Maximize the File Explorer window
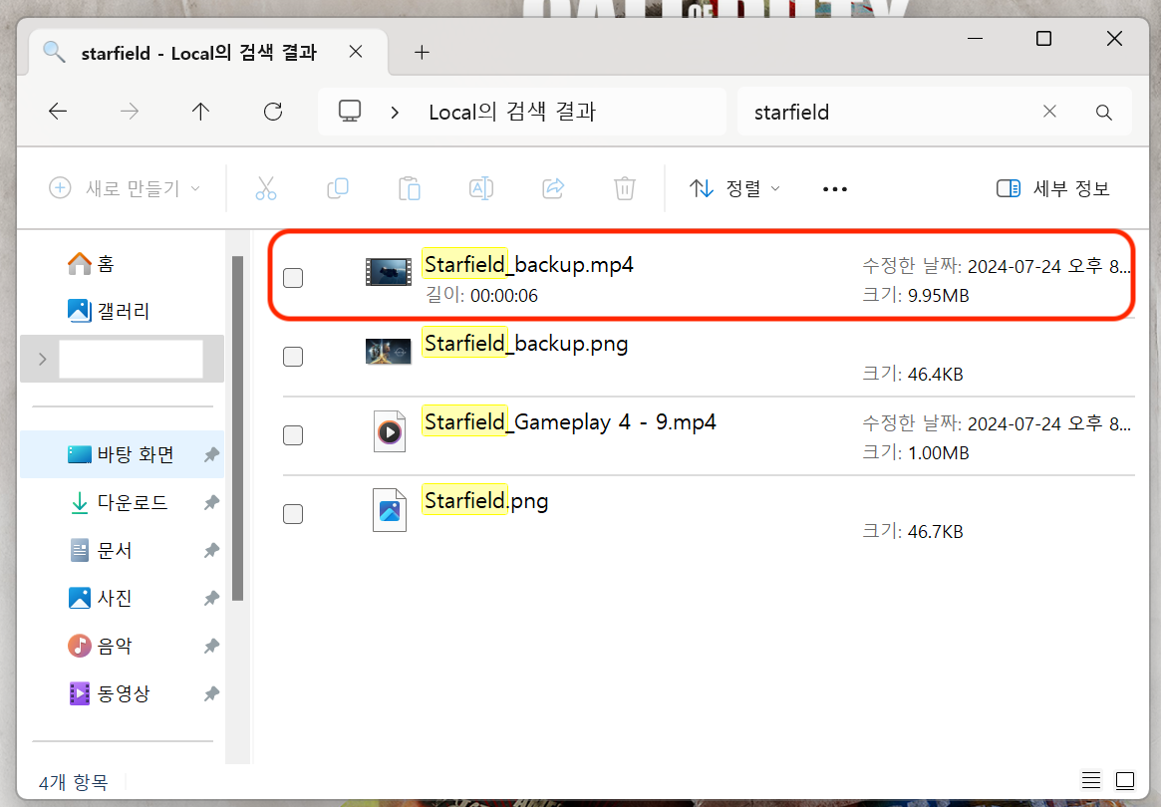Viewport: 1161px width, 807px height. coord(1044,39)
